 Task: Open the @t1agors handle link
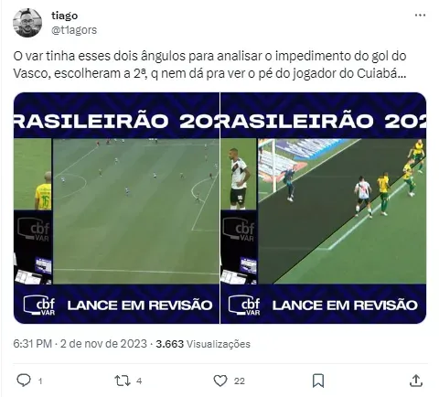(x=74, y=30)
